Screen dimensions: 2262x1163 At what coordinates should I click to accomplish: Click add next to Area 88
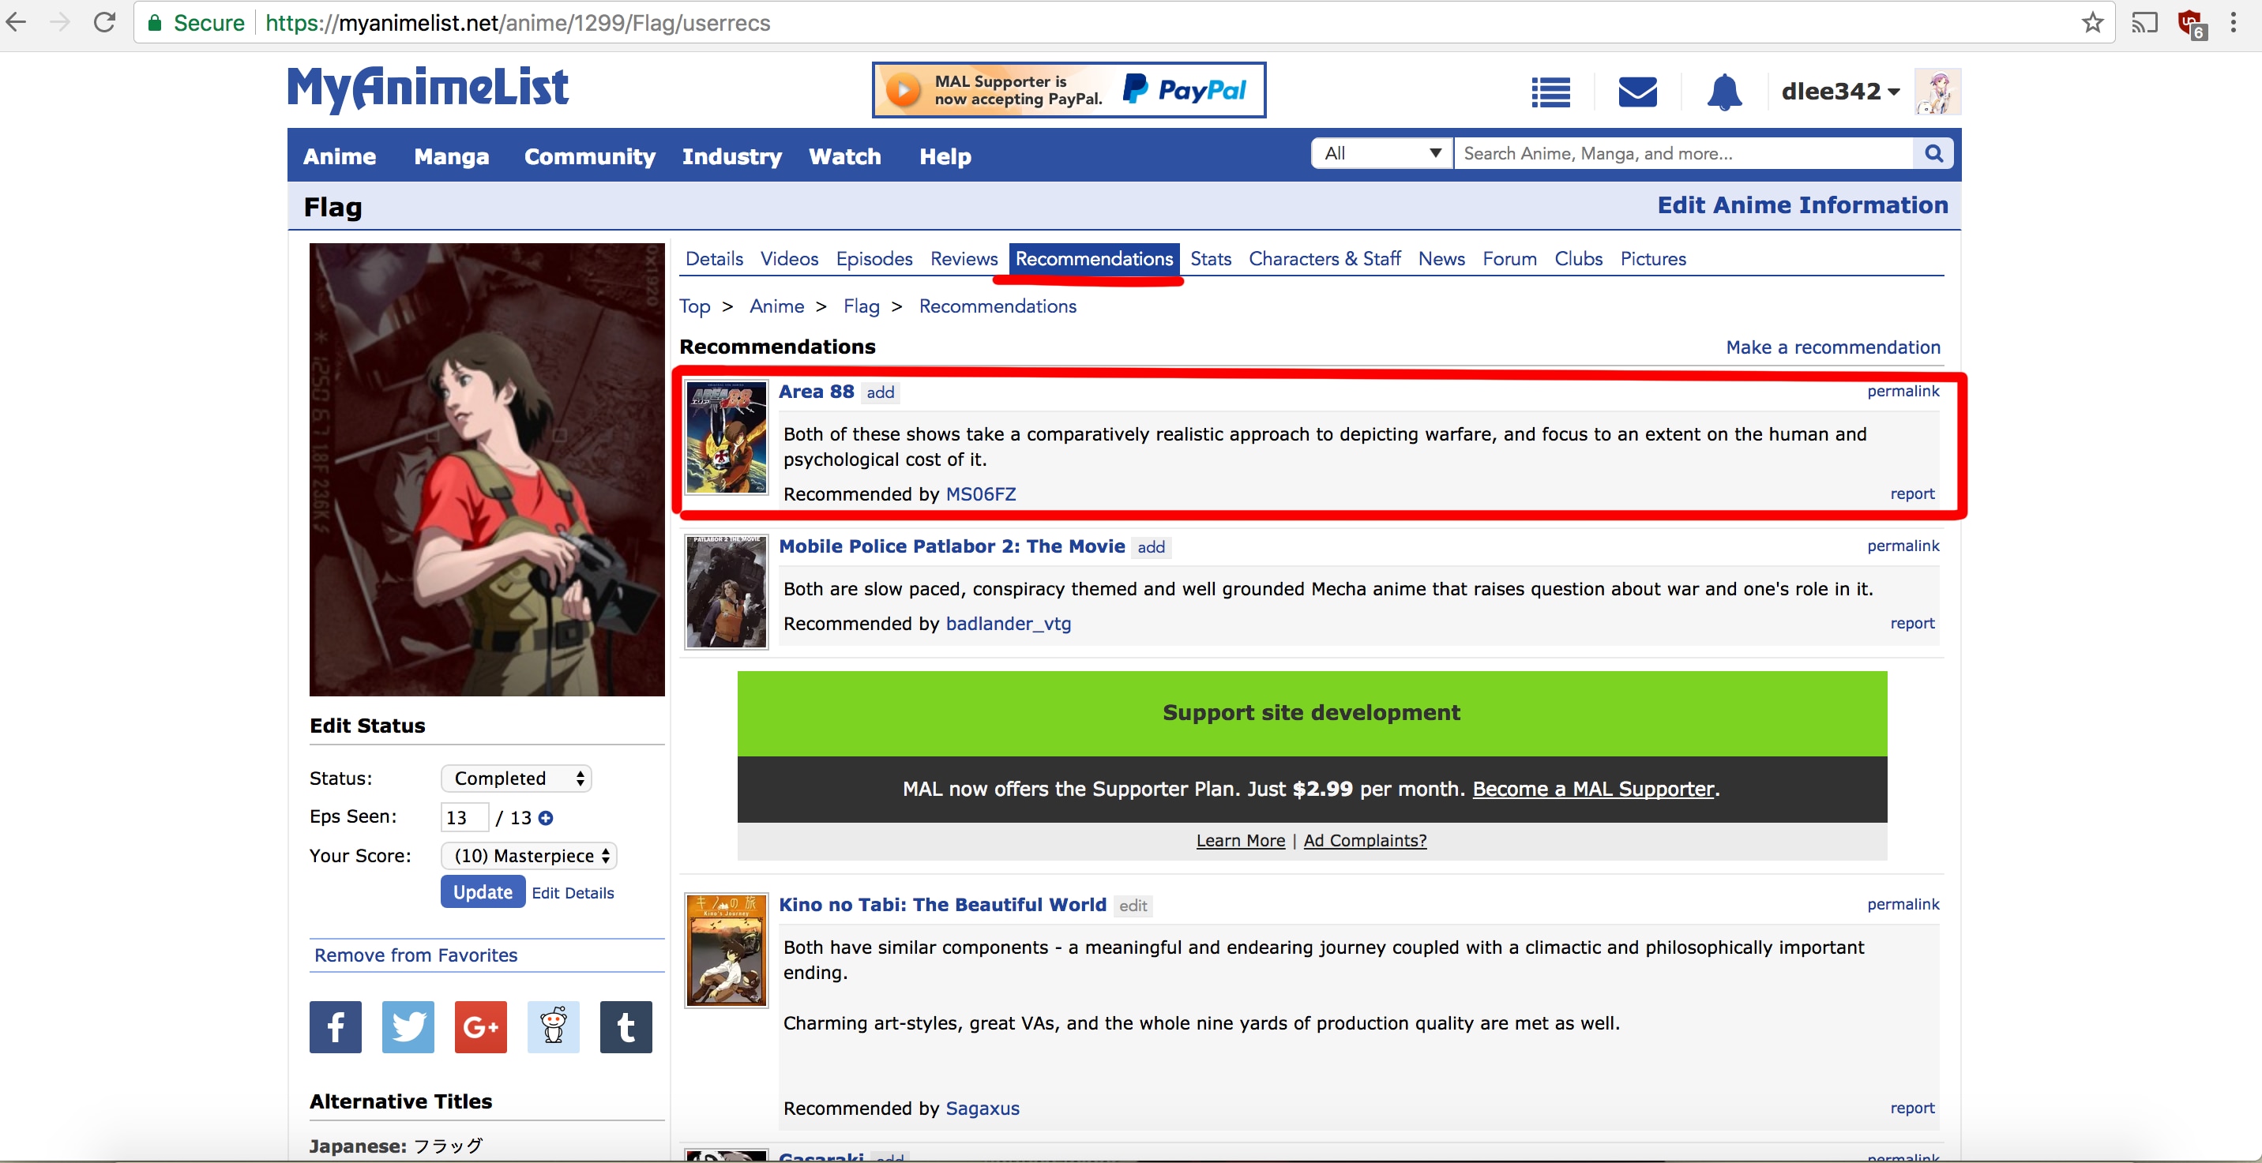(x=881, y=392)
